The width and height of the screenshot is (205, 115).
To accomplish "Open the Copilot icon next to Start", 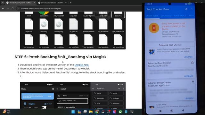I will 79,112.
